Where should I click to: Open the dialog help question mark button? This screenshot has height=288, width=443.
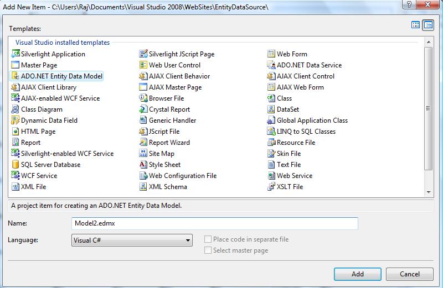pyautogui.click(x=409, y=4)
